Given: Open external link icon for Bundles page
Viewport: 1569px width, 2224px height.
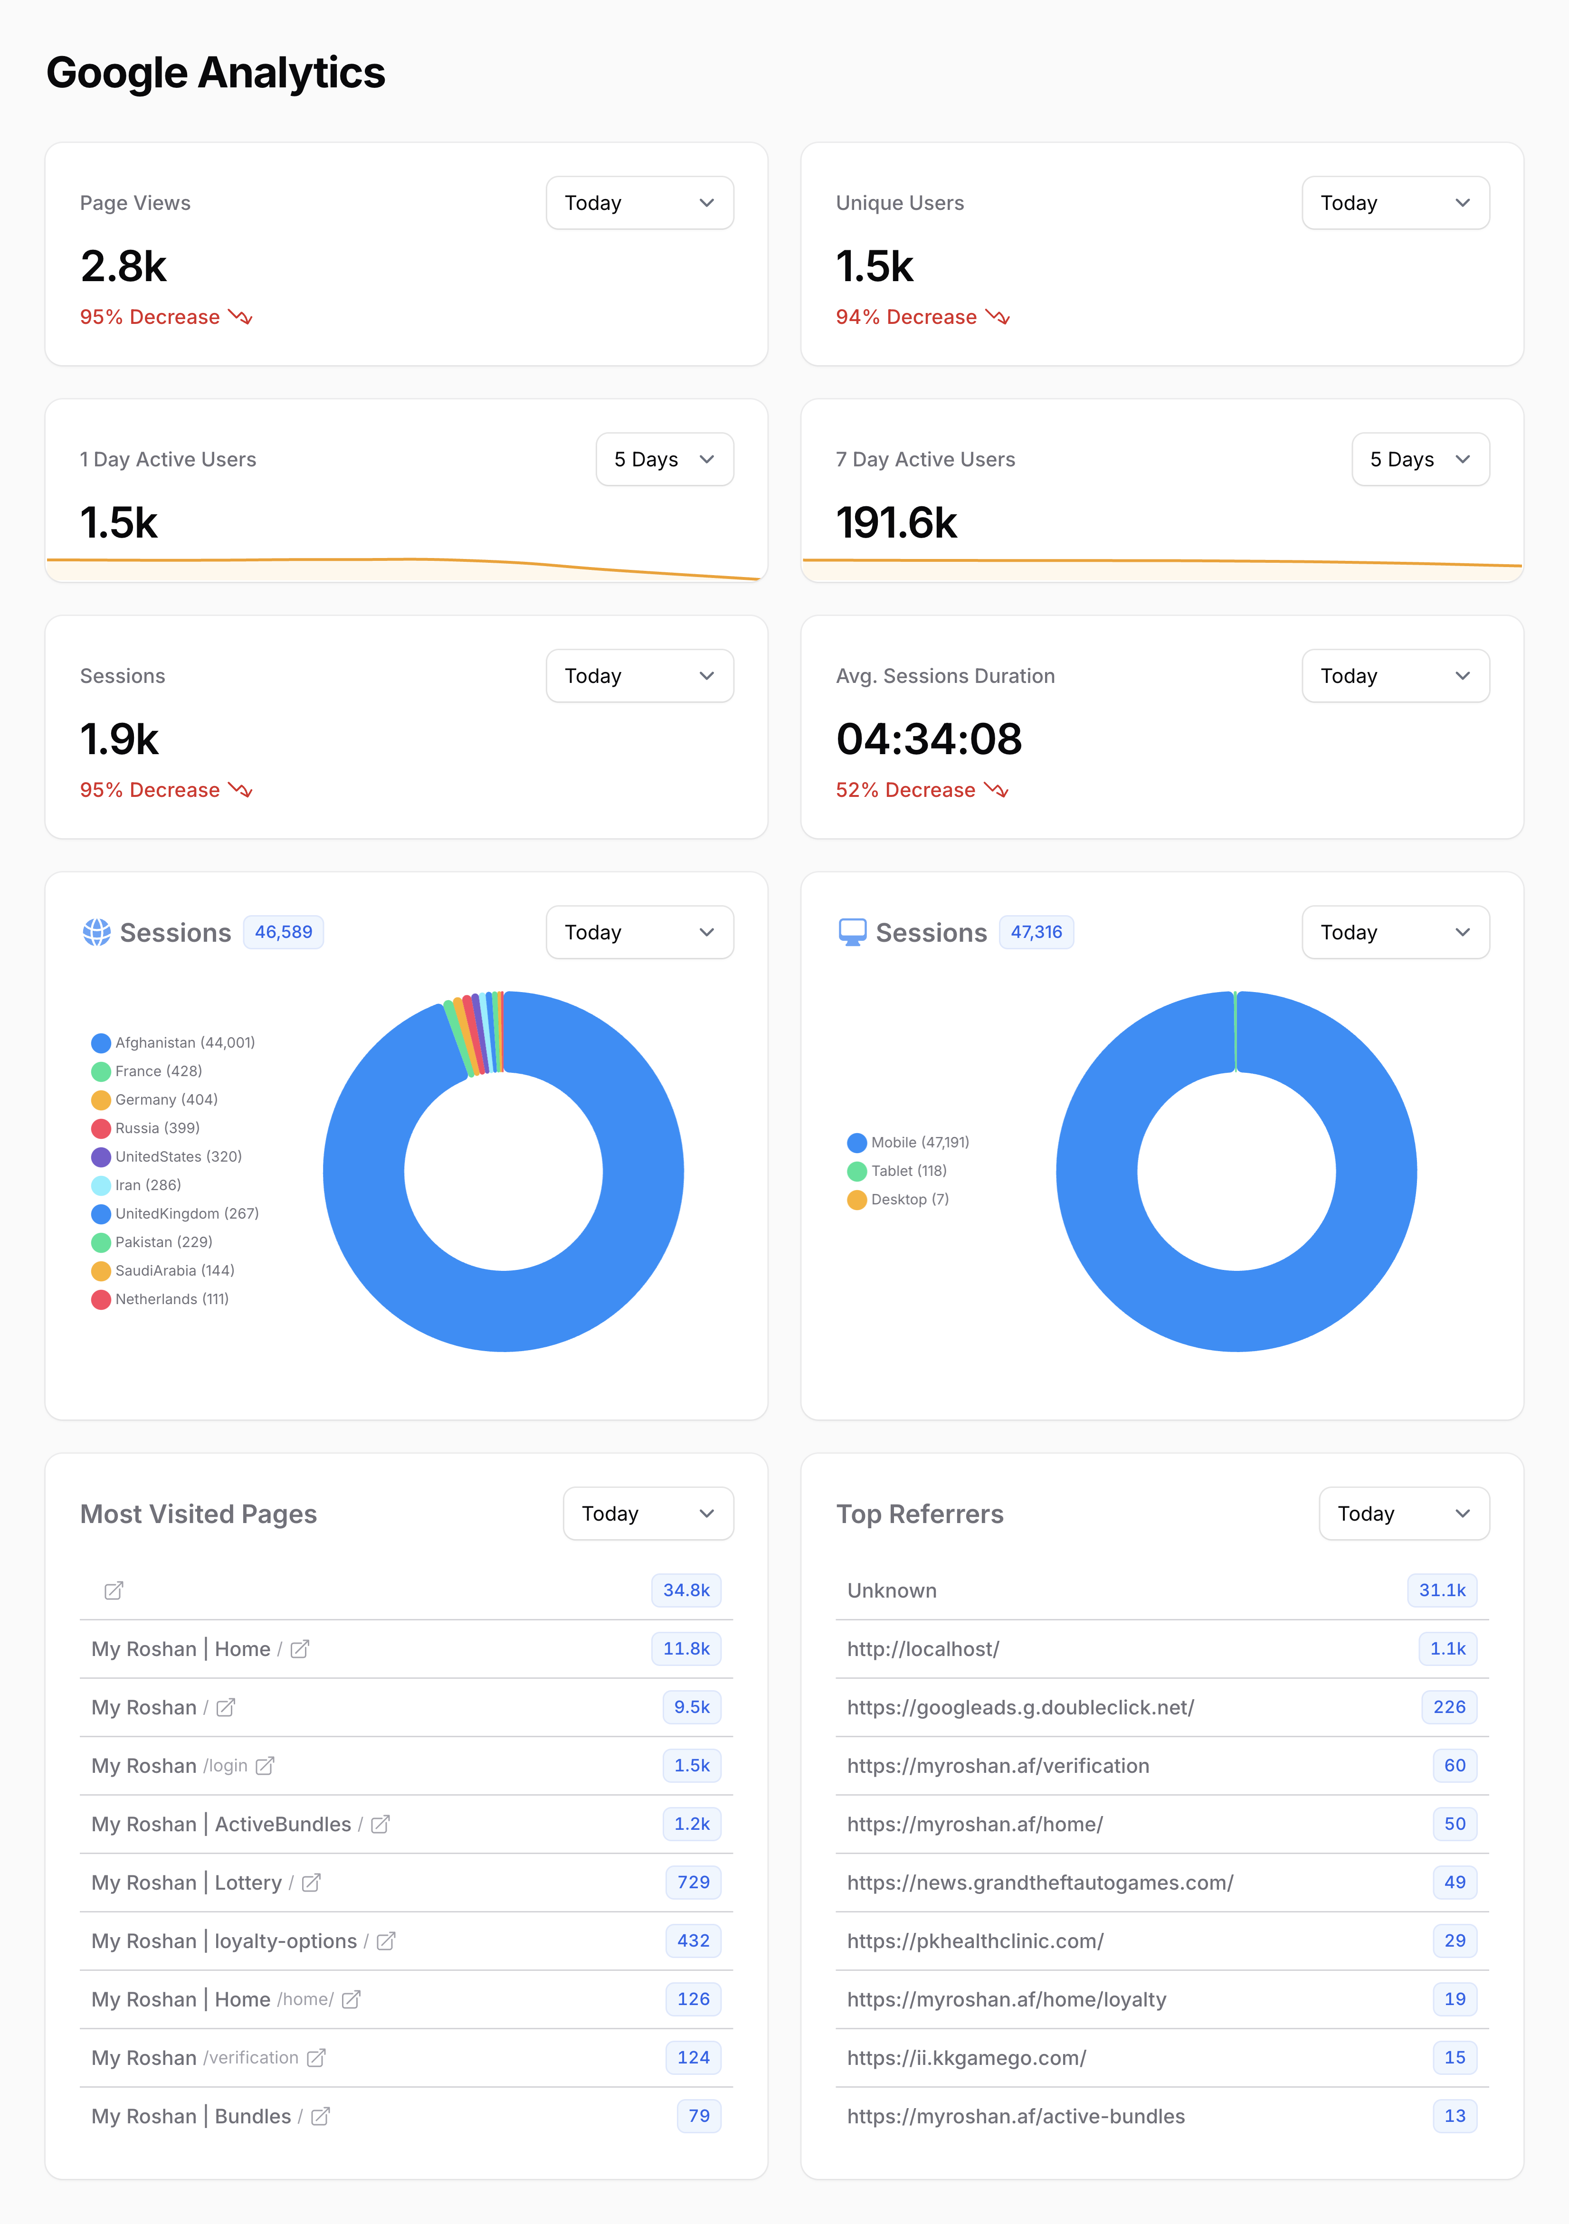Looking at the screenshot, I should click(x=321, y=2117).
